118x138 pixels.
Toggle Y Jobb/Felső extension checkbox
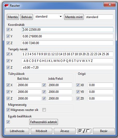tap(44, 92)
